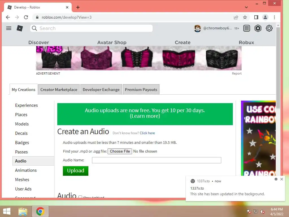Toggle the Show Archived checkbox
Viewport: 289px width, 217px height.
[80, 197]
